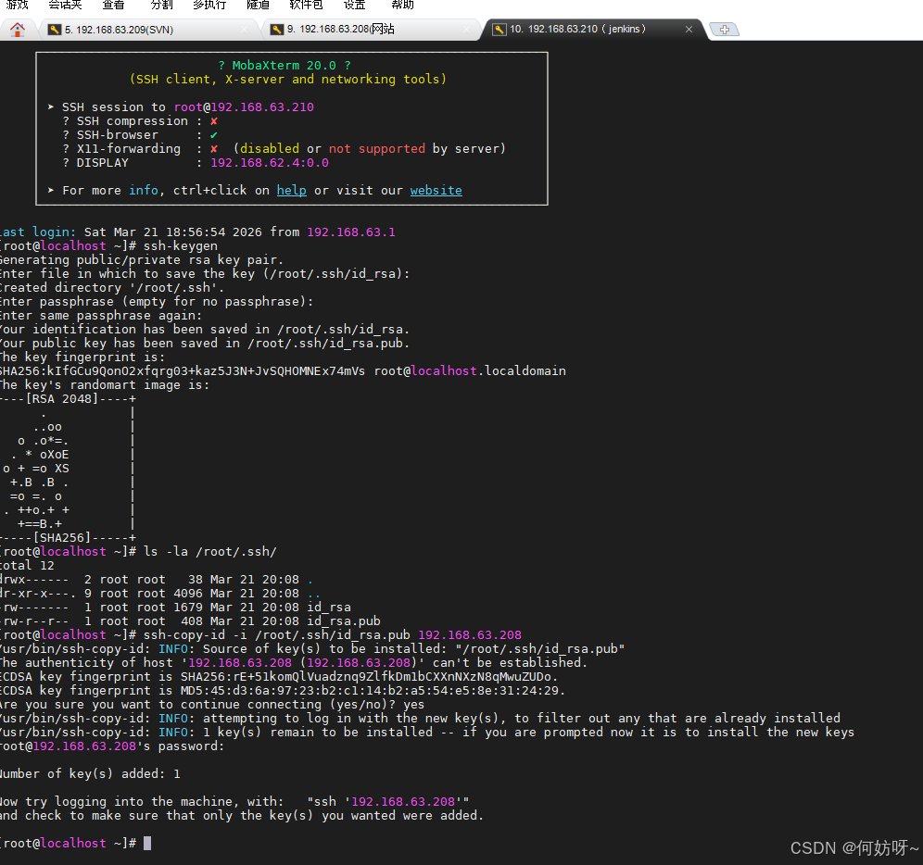Click the ssh-keygen command text
This screenshot has width=923, height=865.
181,246
